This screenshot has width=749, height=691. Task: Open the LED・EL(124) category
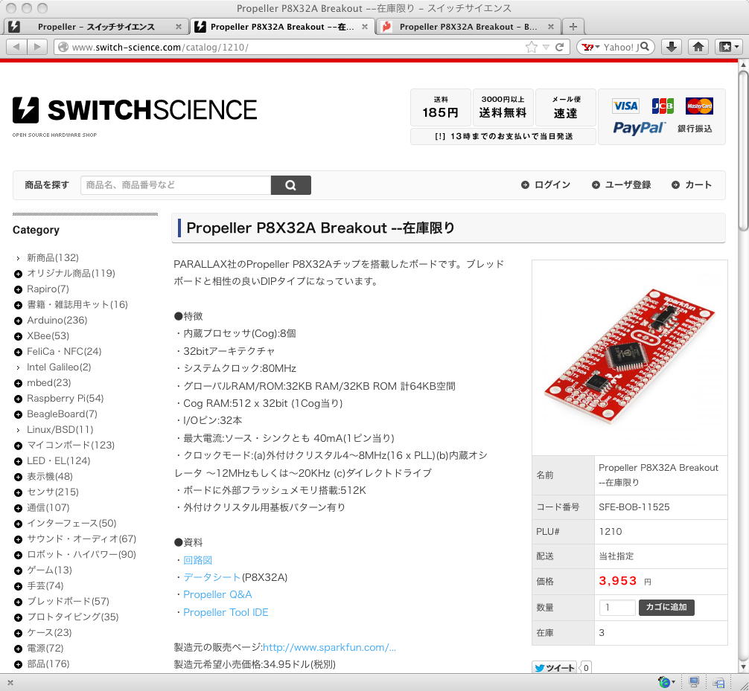tap(58, 461)
